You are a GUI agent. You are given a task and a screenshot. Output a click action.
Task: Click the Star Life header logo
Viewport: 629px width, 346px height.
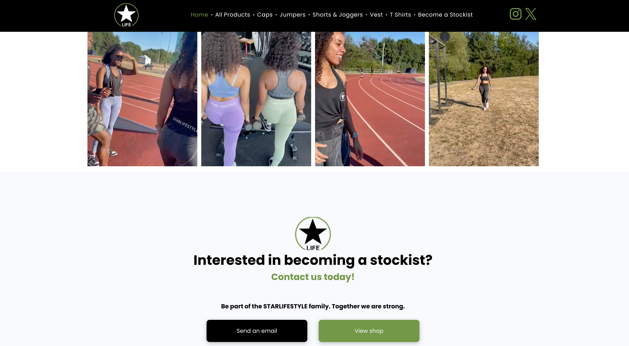(126, 15)
